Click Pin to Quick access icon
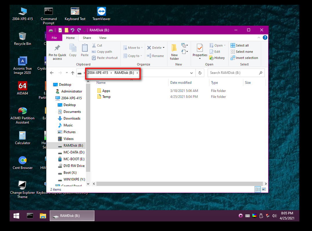 pos(57,48)
